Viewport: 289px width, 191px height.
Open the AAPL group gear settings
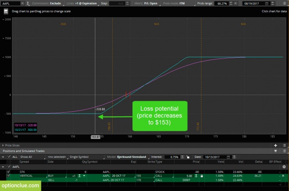(284, 167)
